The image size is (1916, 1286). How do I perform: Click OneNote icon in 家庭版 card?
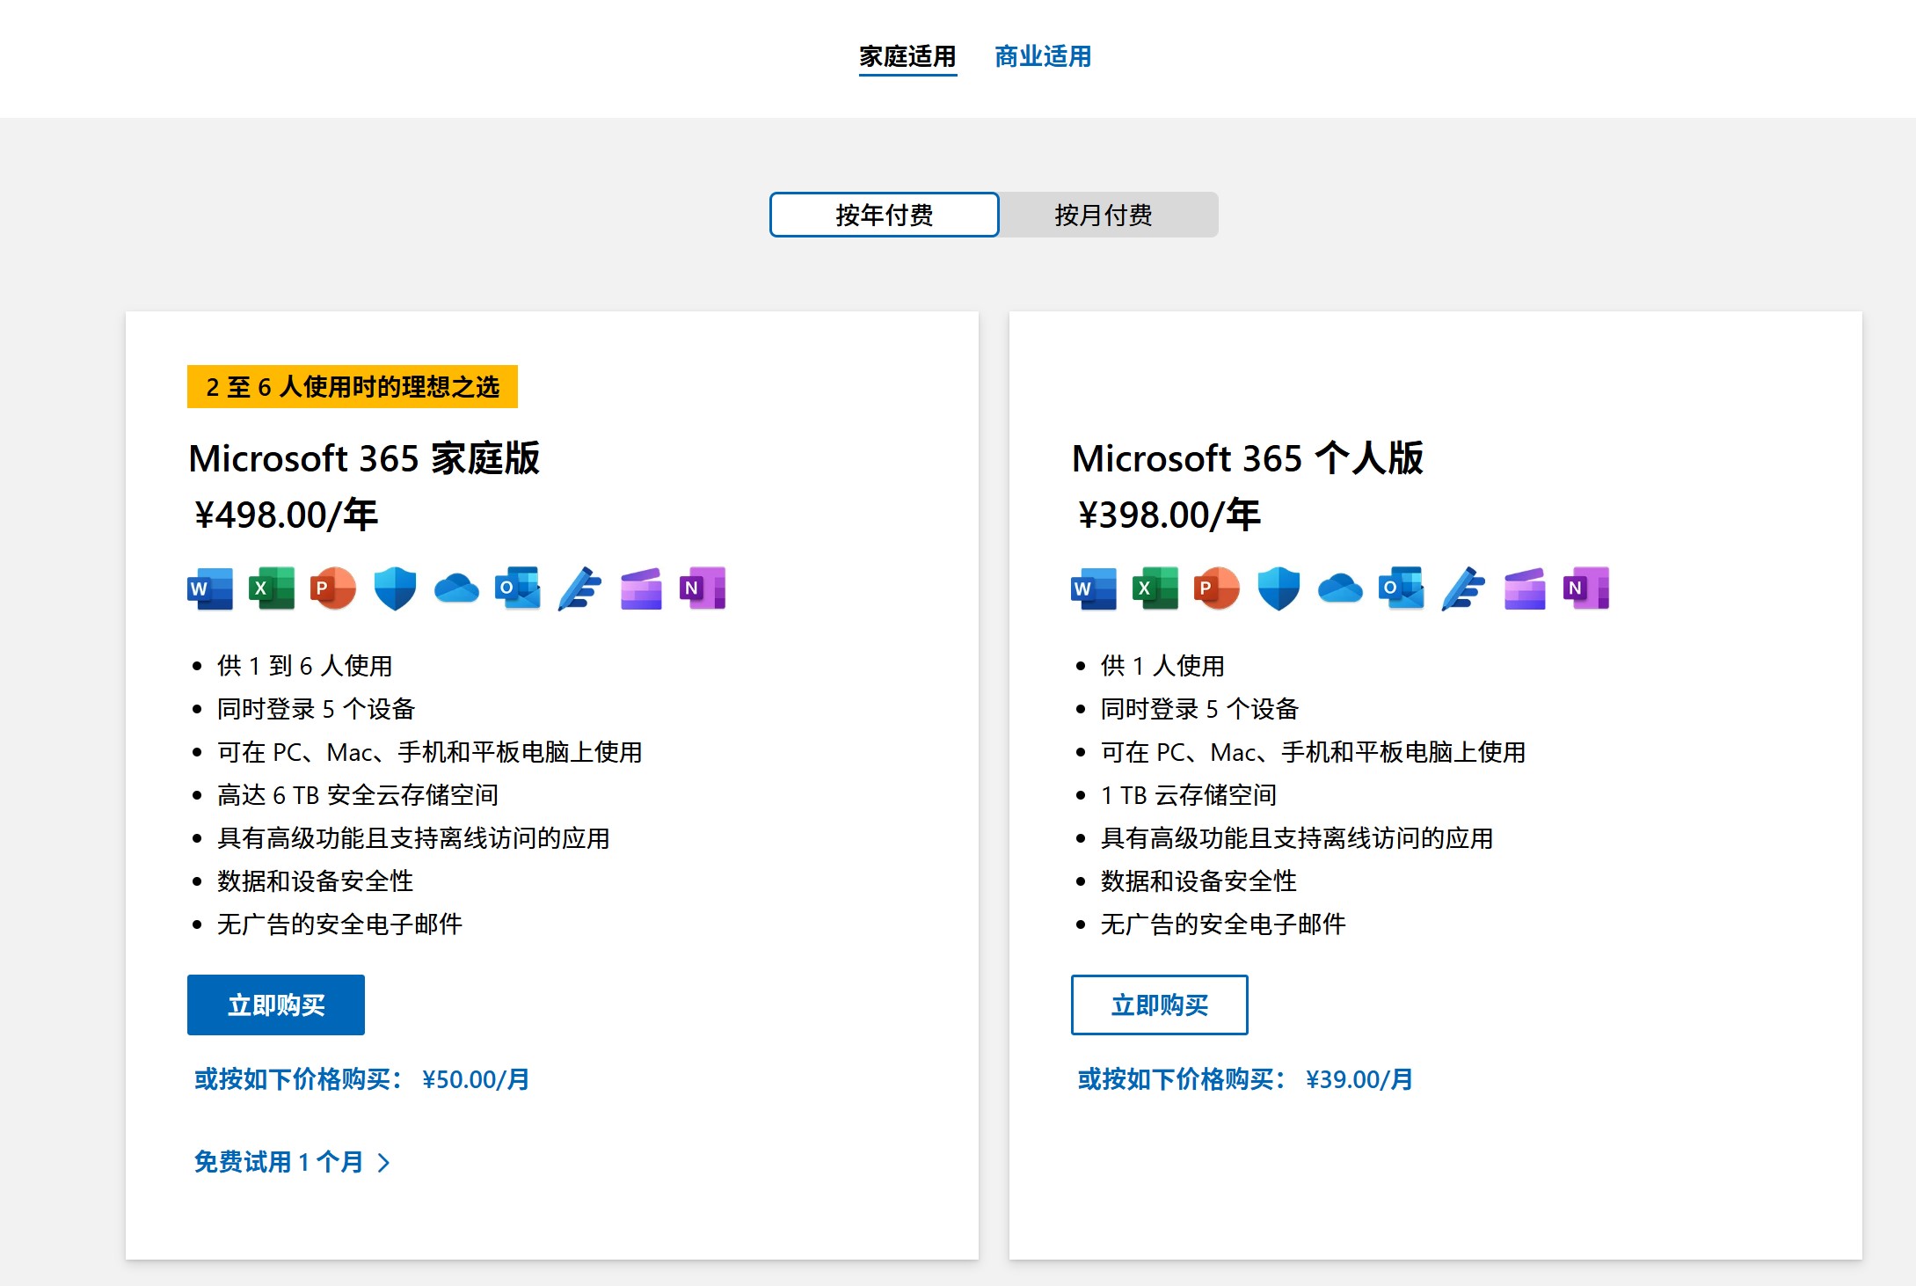(703, 588)
